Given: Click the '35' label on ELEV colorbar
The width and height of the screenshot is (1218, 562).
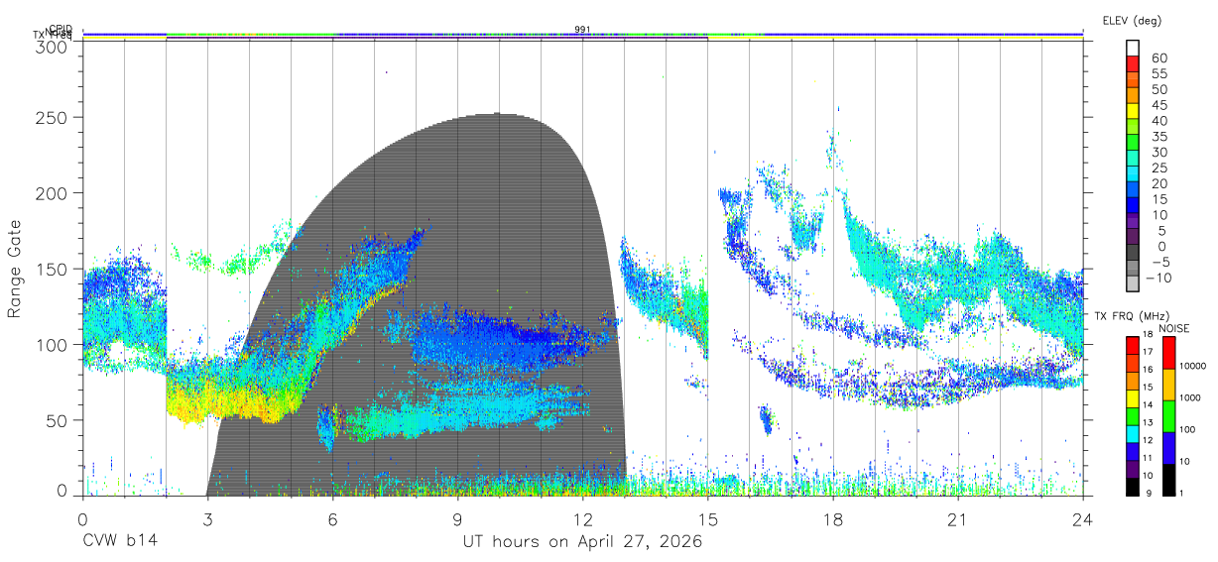Looking at the screenshot, I should click(1158, 137).
